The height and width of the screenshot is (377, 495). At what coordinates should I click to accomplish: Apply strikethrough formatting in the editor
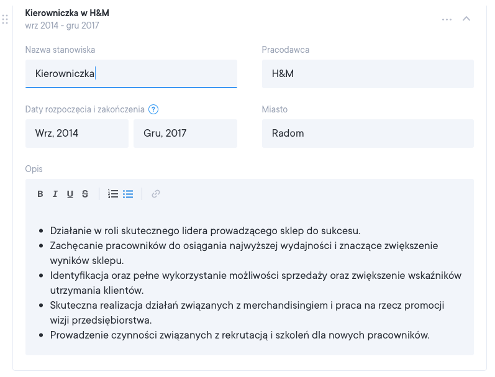(x=85, y=194)
